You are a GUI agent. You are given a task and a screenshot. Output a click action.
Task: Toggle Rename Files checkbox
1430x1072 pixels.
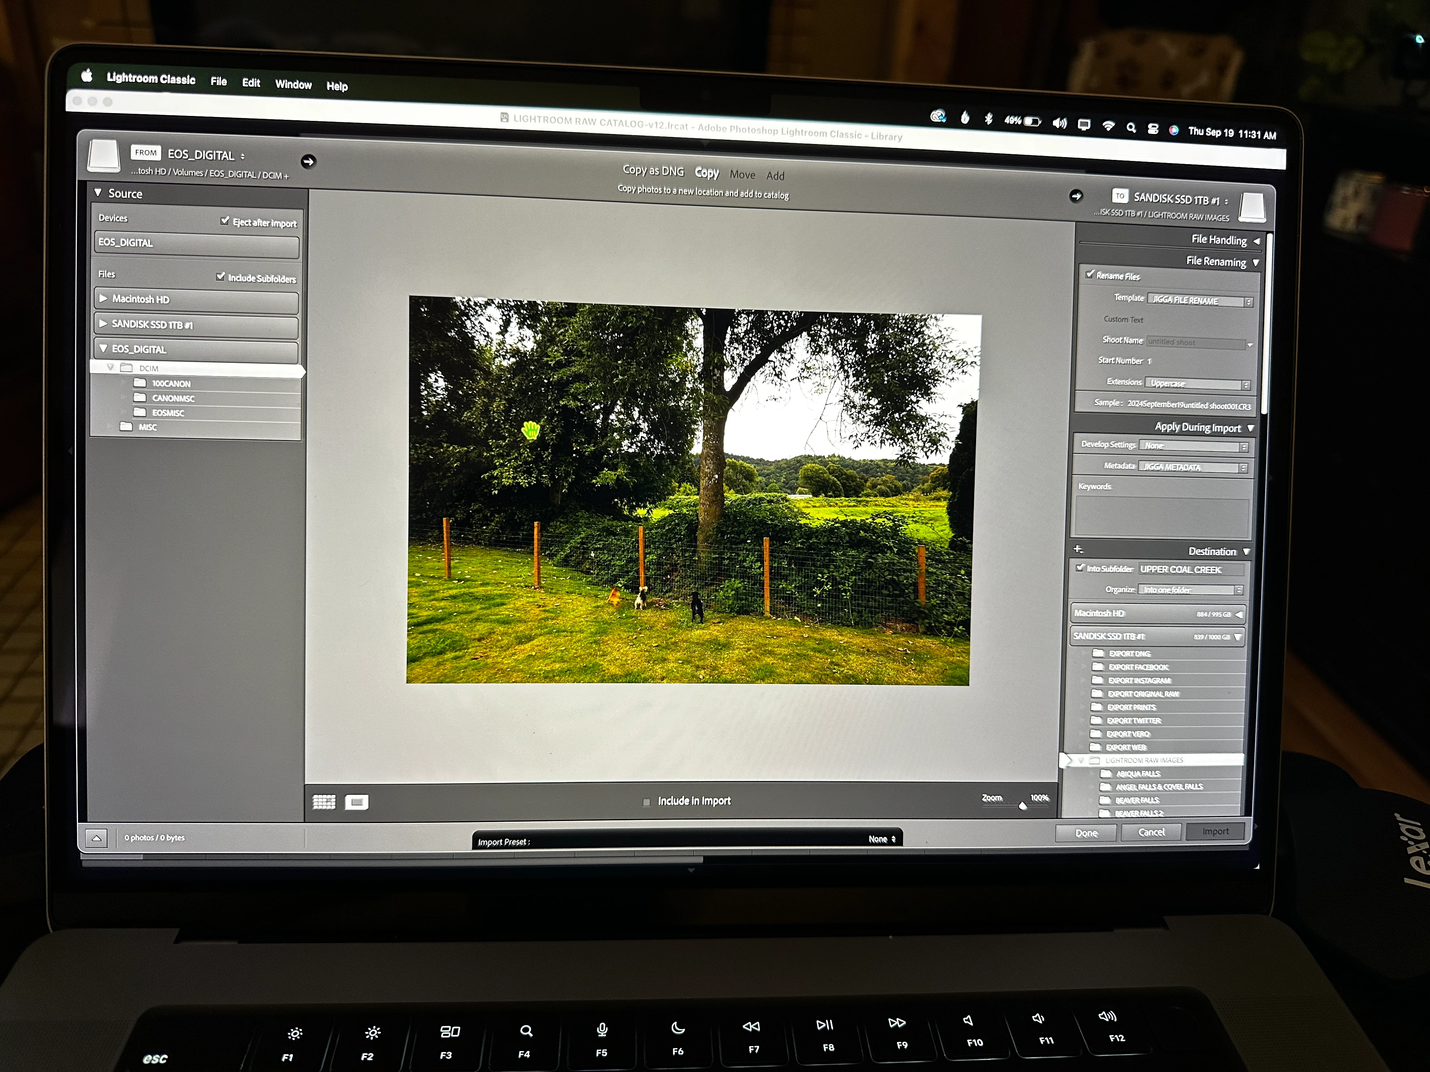click(x=1090, y=275)
